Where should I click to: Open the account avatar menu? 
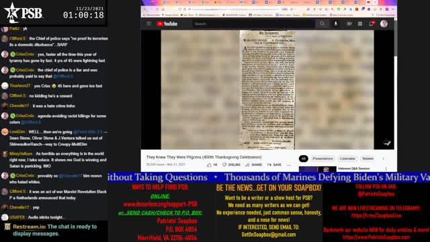click(384, 24)
